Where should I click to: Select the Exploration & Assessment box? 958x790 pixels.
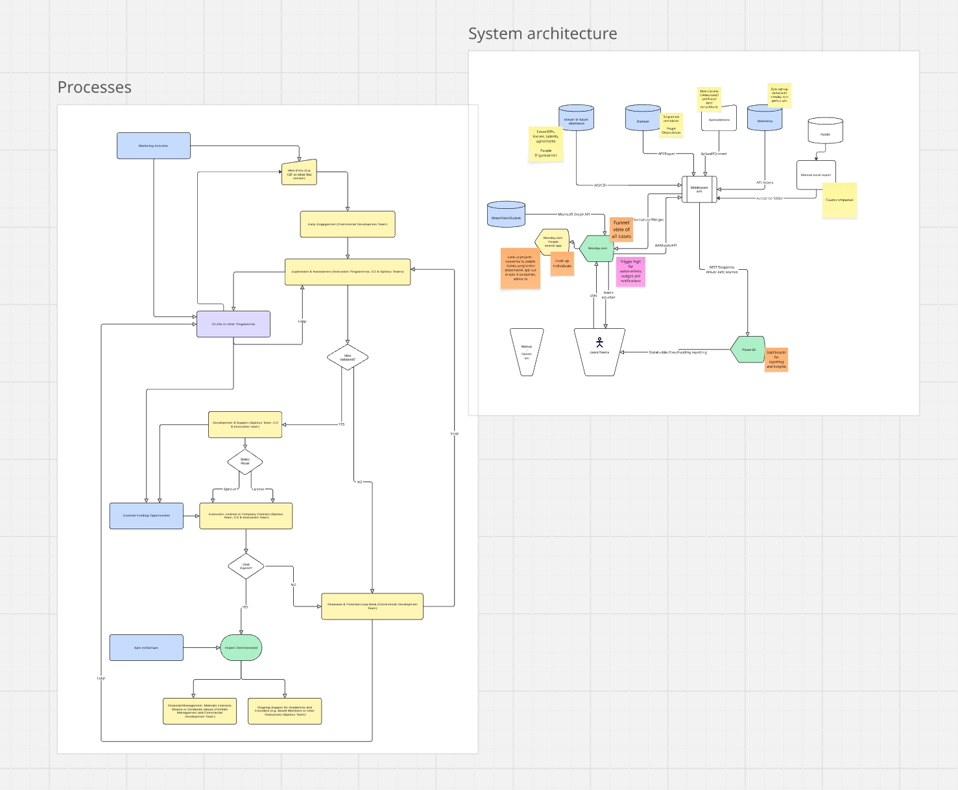point(348,272)
